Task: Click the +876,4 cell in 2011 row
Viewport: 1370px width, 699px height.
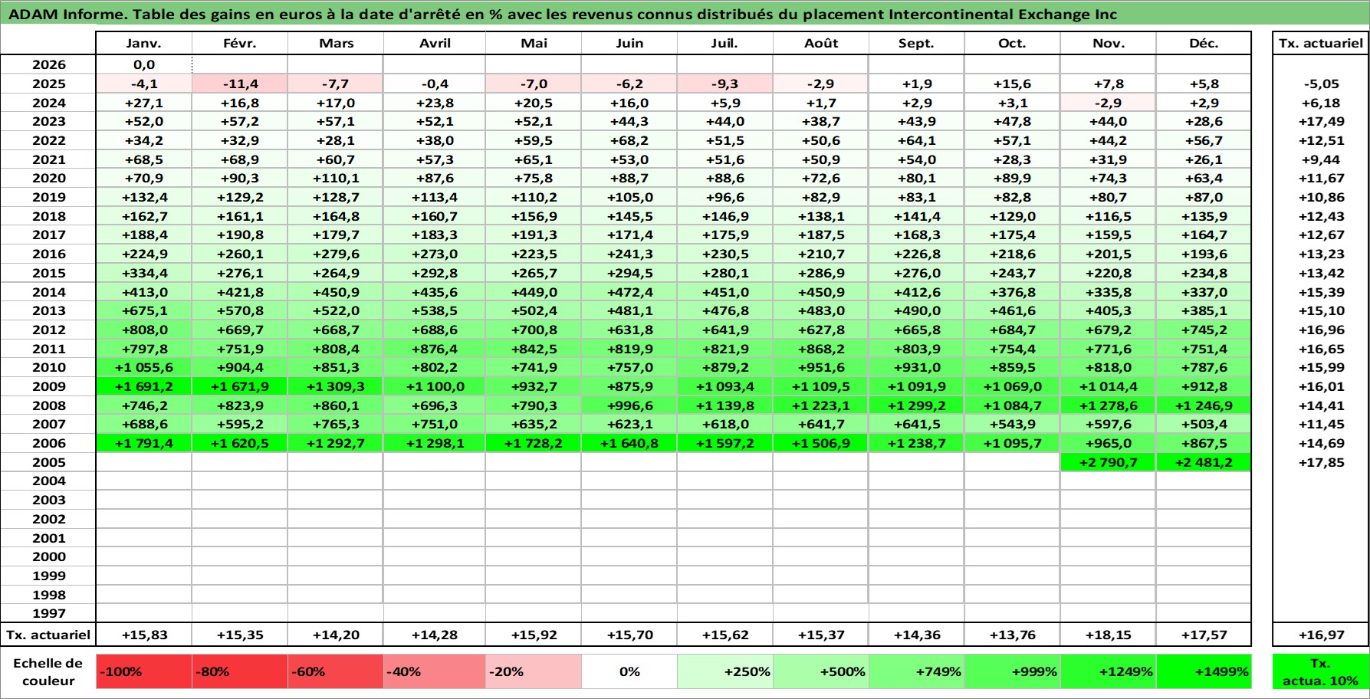Action: 435,349
